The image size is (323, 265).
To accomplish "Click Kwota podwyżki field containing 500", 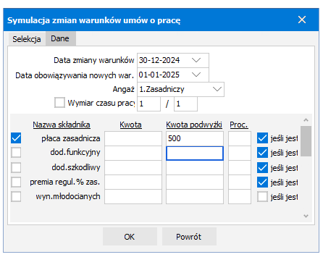I will (x=195, y=138).
